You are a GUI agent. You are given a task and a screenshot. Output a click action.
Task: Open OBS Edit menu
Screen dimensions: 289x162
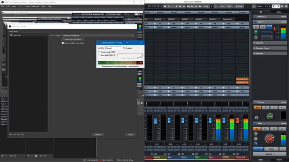click(x=8, y=6)
